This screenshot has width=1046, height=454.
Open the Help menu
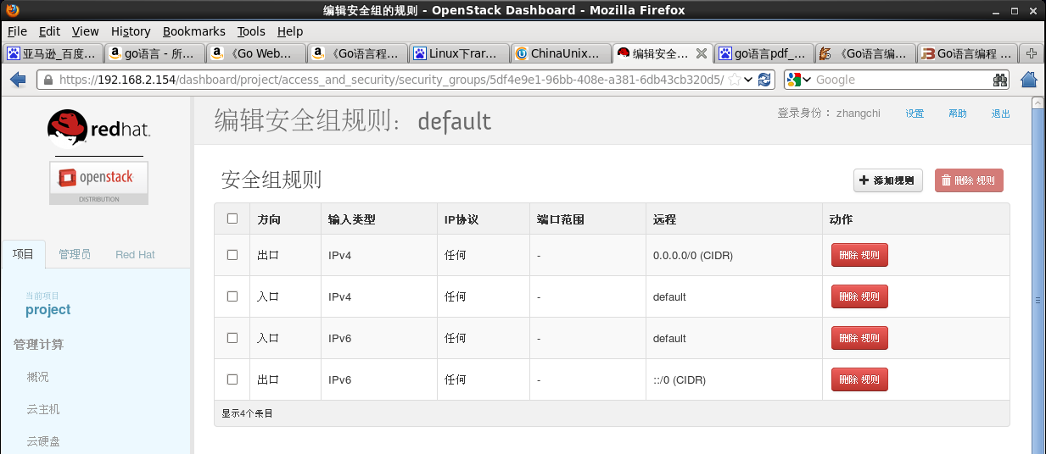pos(290,31)
